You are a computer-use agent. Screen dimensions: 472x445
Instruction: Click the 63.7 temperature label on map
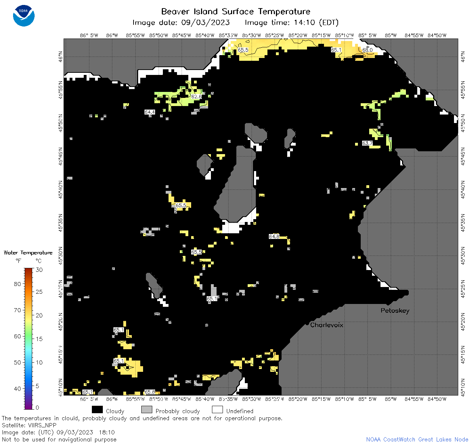(x=367, y=143)
